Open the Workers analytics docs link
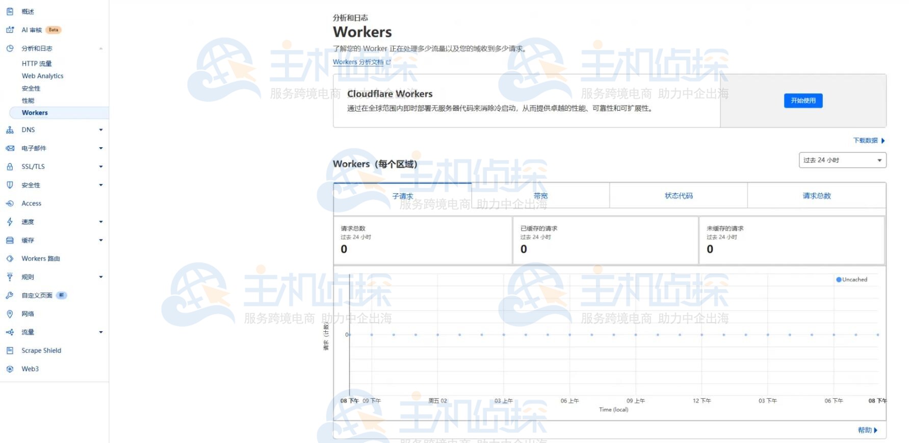 (358, 62)
